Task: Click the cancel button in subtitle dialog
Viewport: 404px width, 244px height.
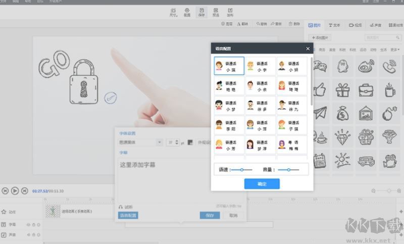Action: [233, 215]
